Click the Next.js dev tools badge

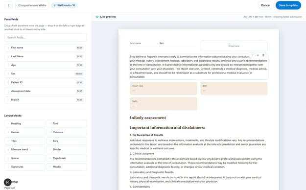(8, 182)
